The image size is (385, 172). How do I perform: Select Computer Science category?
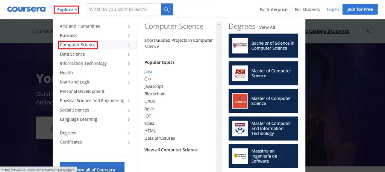pos(77,45)
